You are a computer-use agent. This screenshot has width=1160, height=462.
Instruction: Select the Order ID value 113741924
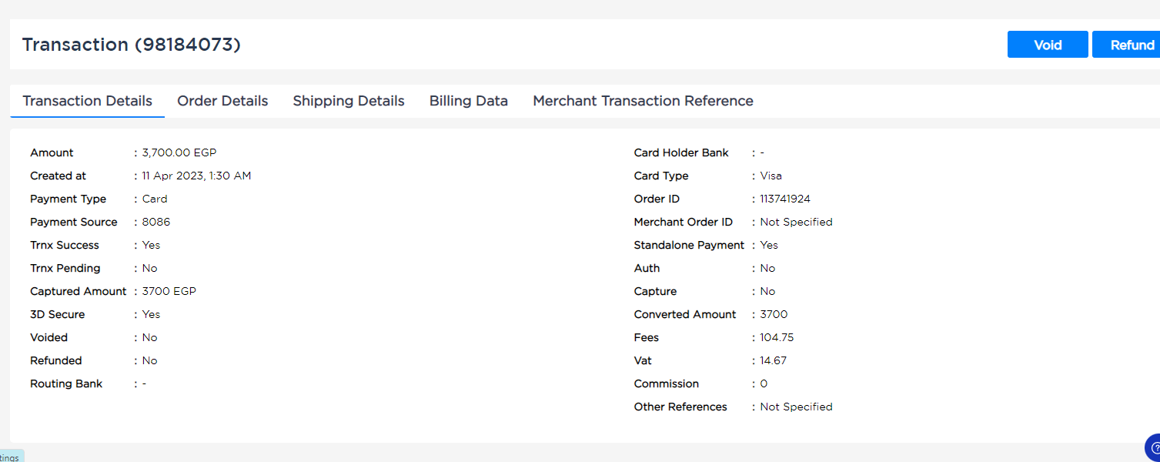(x=785, y=199)
